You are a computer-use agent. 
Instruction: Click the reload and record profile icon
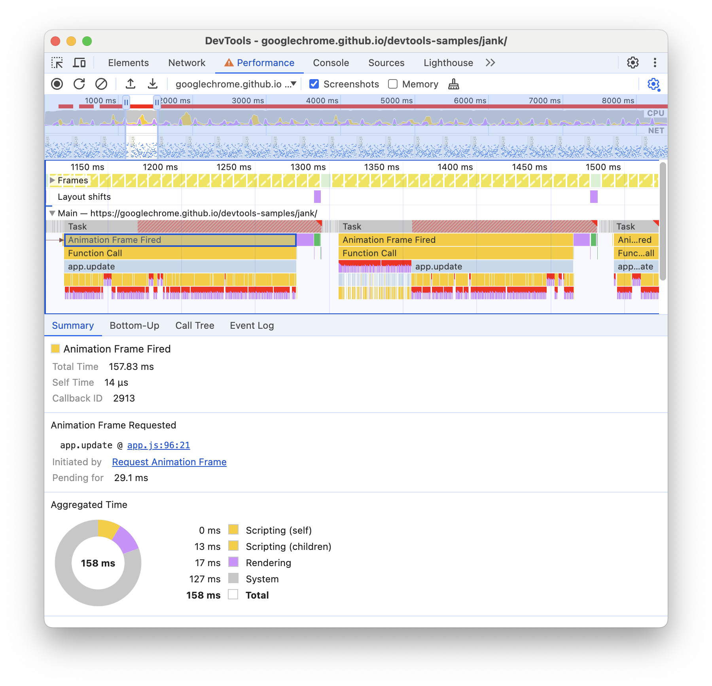pos(79,84)
